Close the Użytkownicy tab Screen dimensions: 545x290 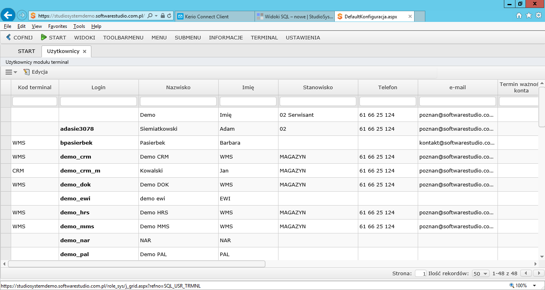click(x=85, y=51)
